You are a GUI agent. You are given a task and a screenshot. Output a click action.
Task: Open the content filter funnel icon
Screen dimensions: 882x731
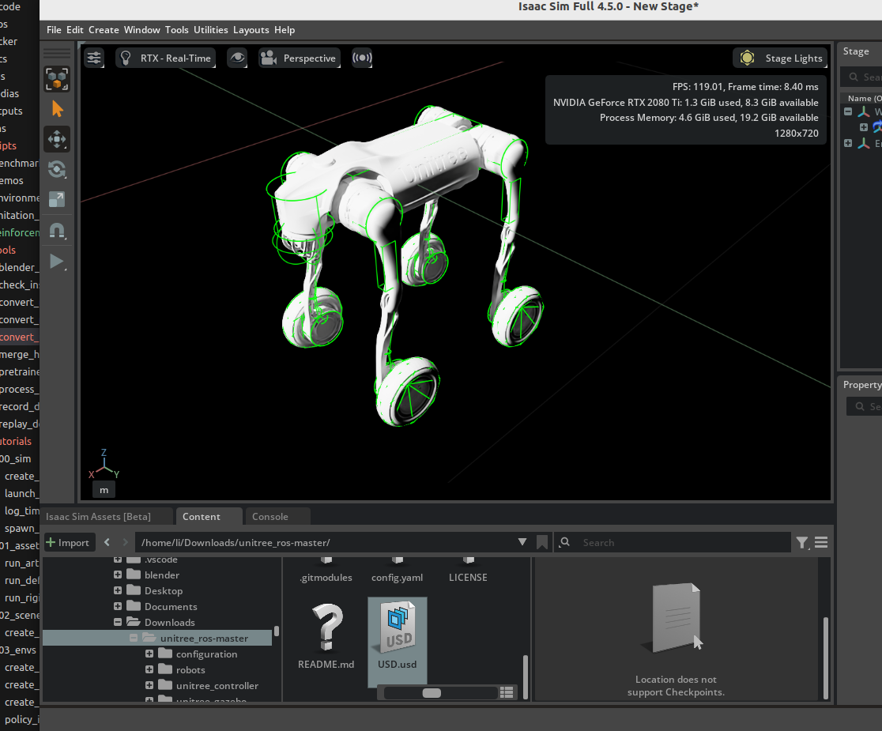(x=803, y=543)
